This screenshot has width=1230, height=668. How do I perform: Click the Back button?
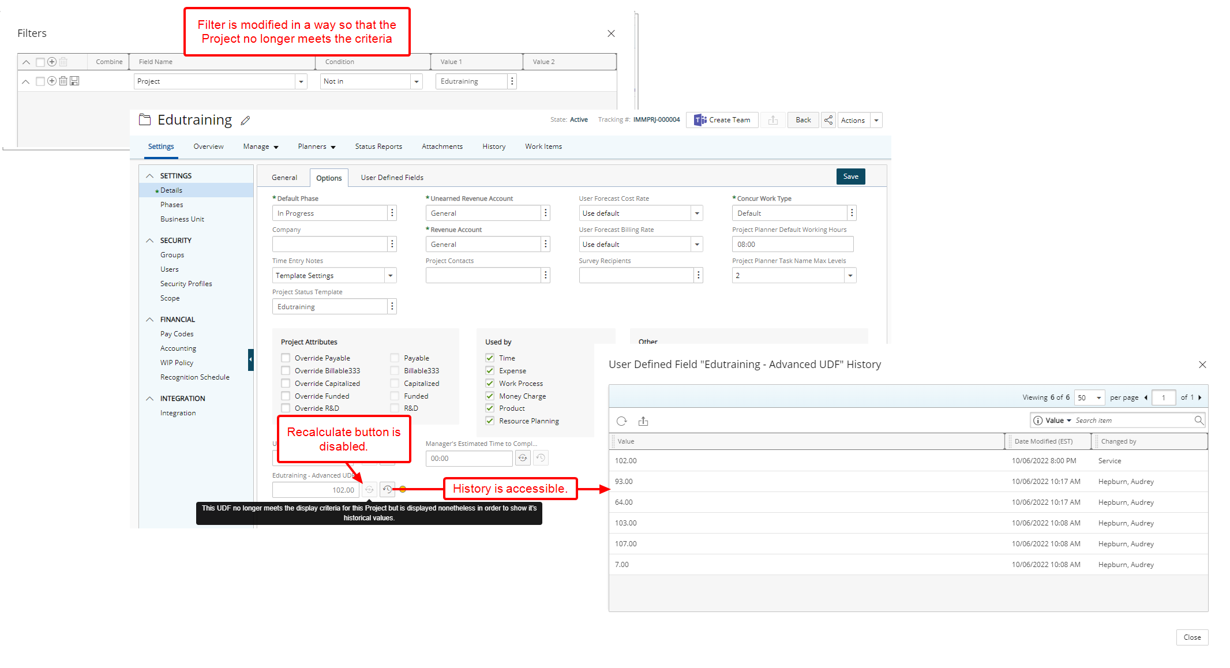point(803,120)
